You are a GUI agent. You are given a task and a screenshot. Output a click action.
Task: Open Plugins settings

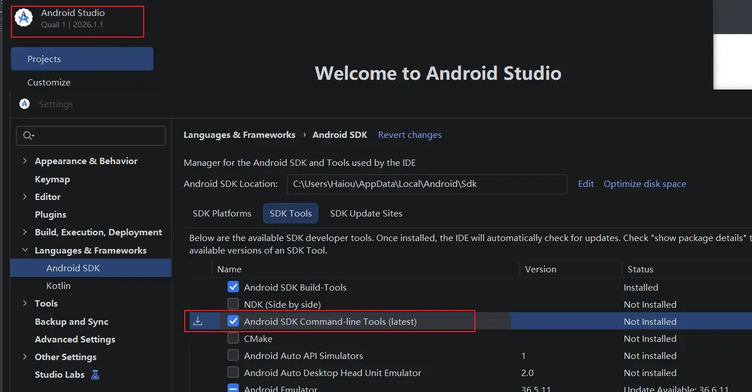(51, 214)
